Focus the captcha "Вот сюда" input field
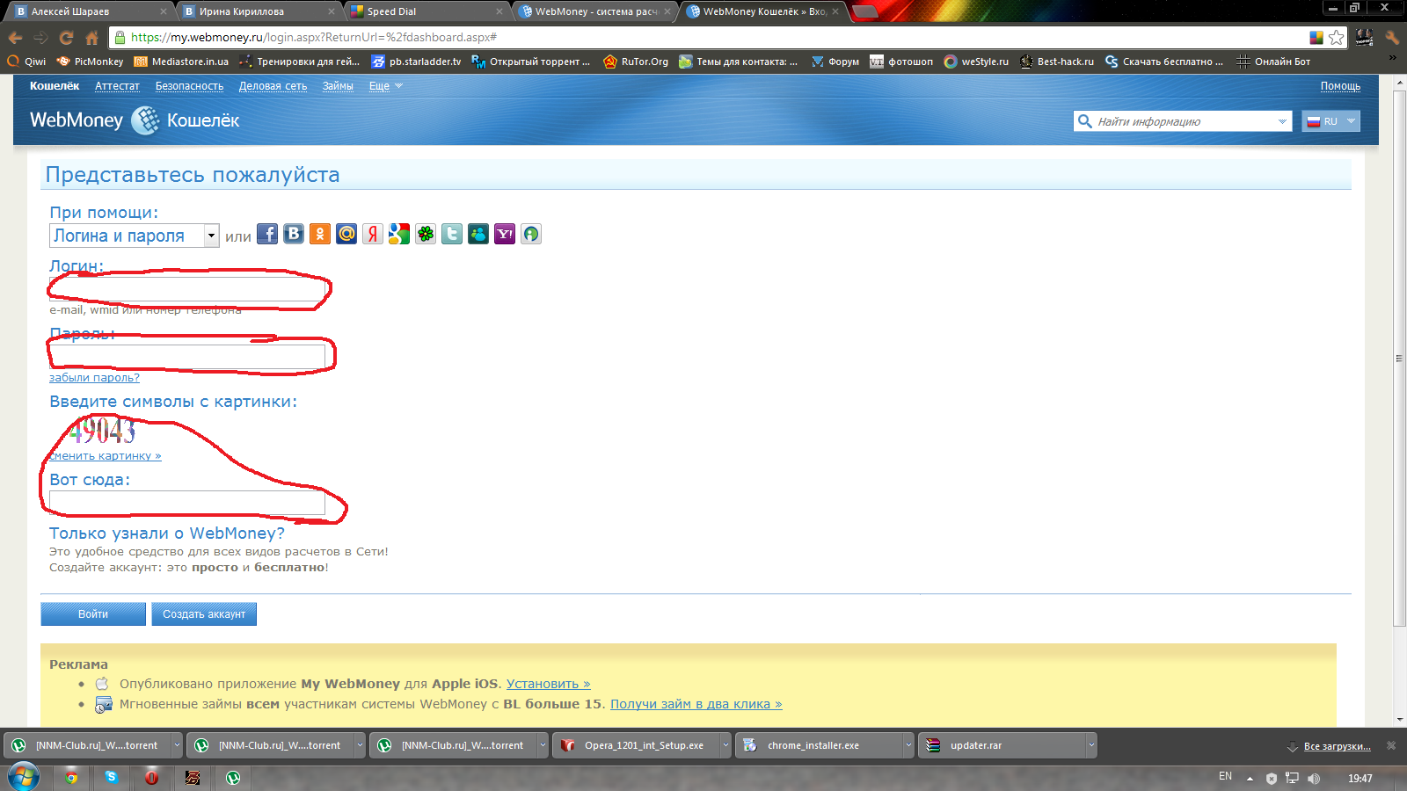The width and height of the screenshot is (1407, 791). pos(187,503)
